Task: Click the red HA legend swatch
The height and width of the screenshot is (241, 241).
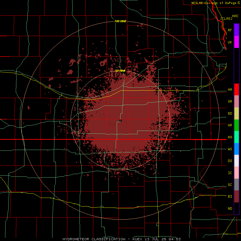Action: click(236, 89)
